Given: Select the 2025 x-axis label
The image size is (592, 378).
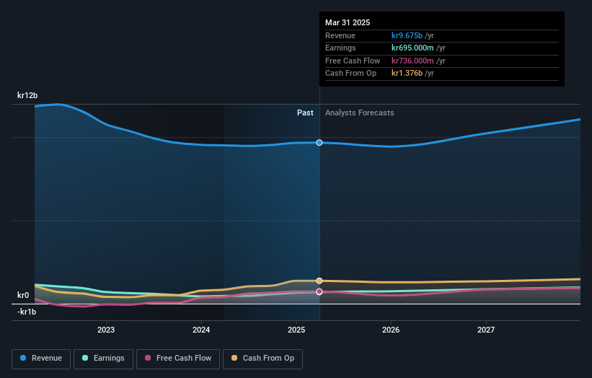Looking at the screenshot, I should pyautogui.click(x=296, y=330).
